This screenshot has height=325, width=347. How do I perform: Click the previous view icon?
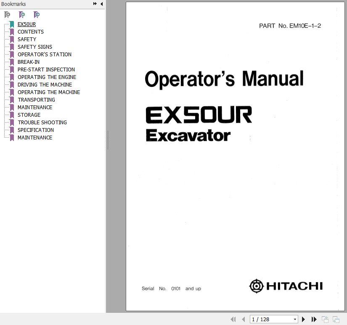coord(325,319)
